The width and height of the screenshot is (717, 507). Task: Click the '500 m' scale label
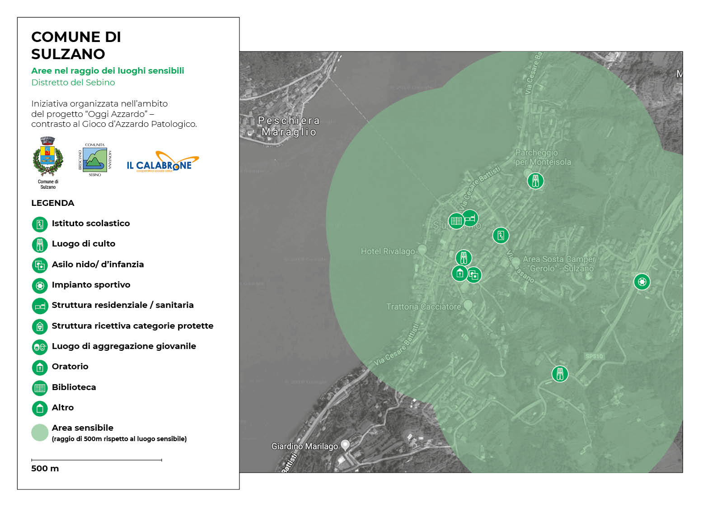pos(45,469)
